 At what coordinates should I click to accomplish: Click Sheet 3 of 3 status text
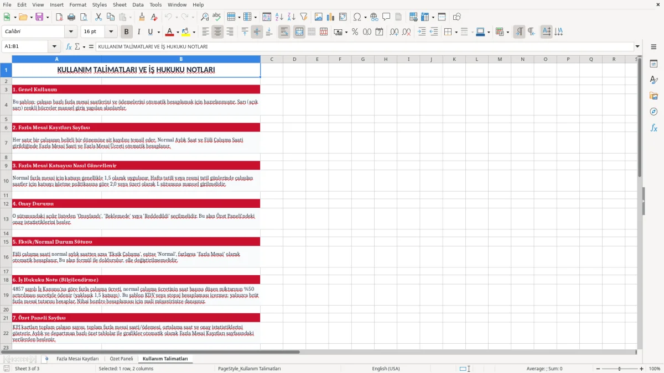[27, 369]
